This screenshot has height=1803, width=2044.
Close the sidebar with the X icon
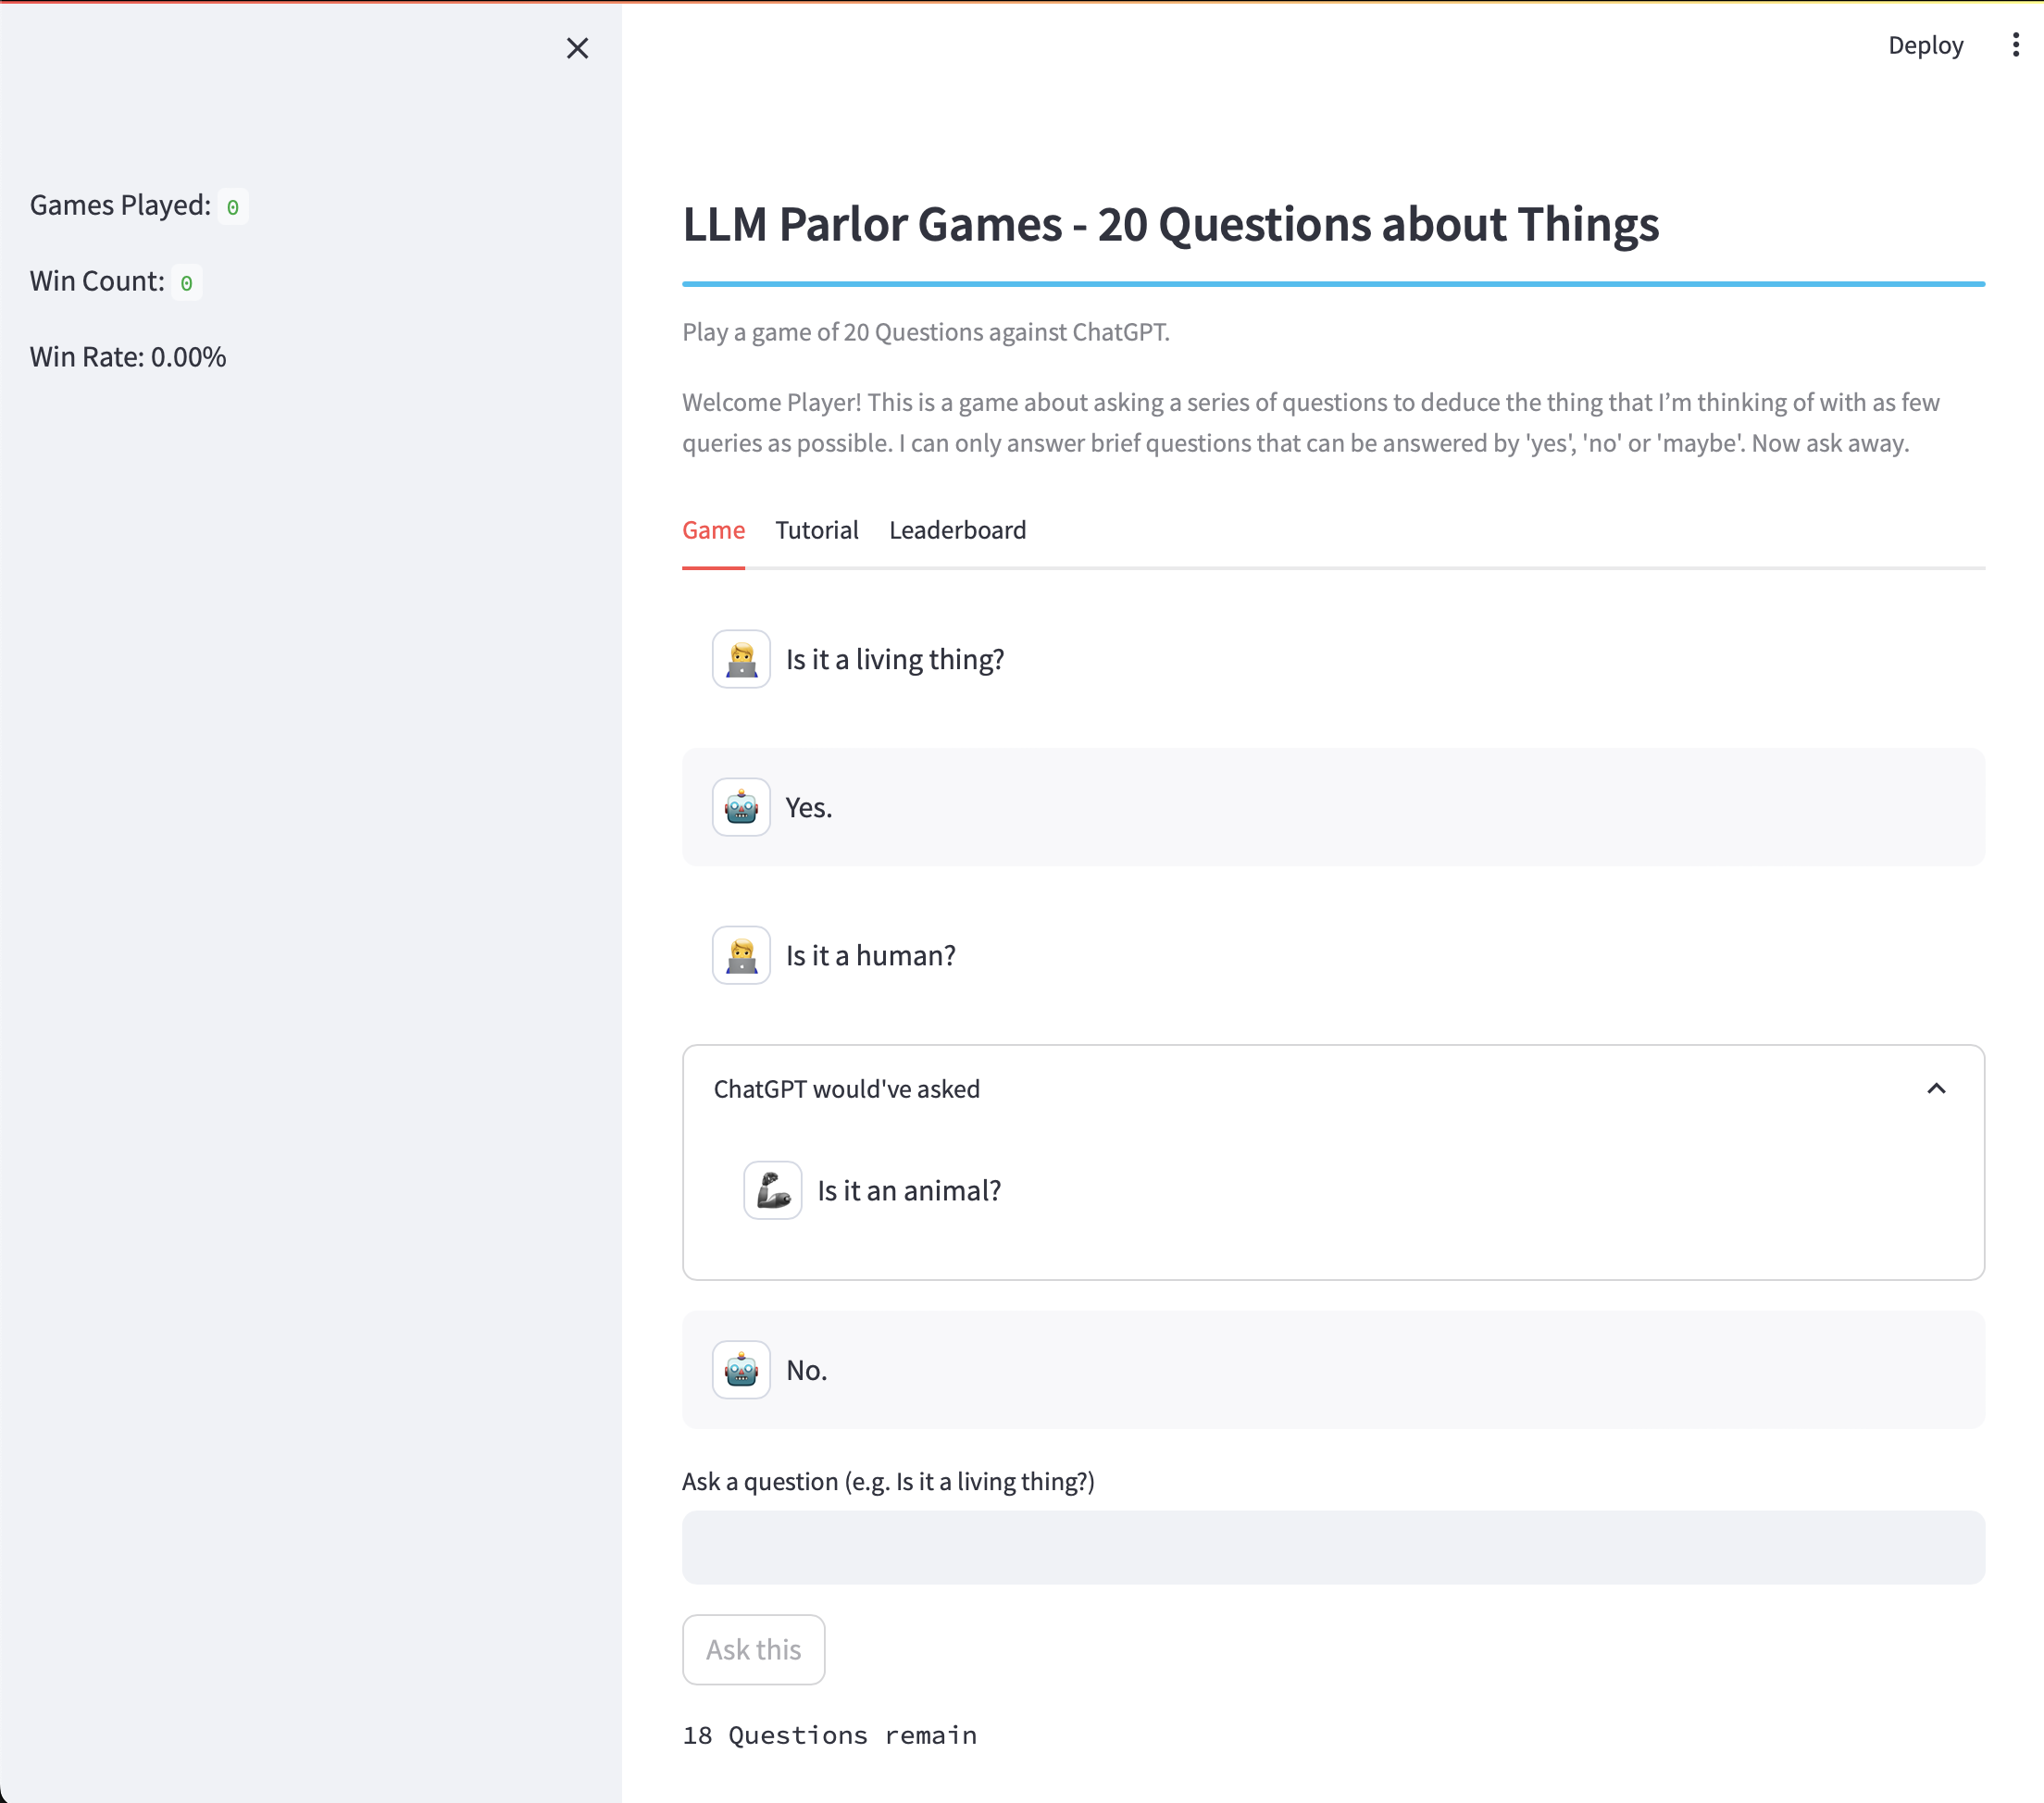(577, 48)
